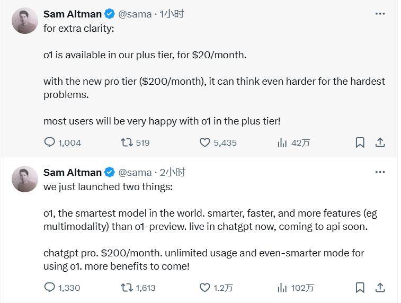
Task: Click the @sama handle on second tweet
Action: pyautogui.click(x=135, y=172)
